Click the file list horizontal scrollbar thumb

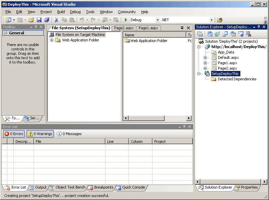click(146, 118)
